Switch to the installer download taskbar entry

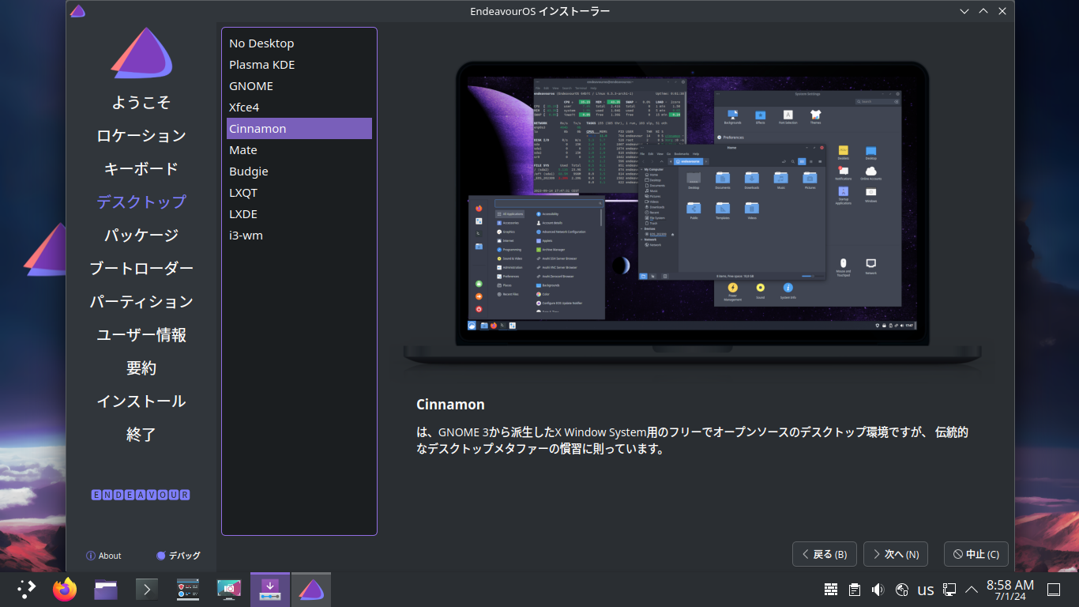[x=270, y=589]
